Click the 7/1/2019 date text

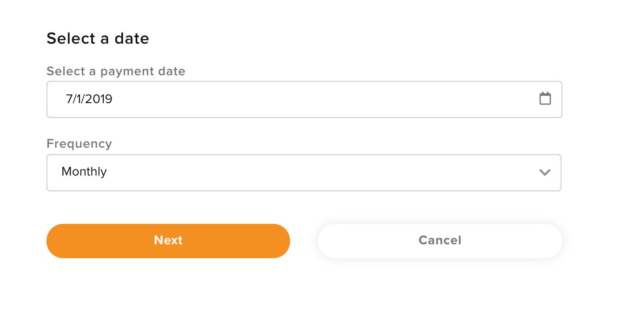(x=89, y=99)
